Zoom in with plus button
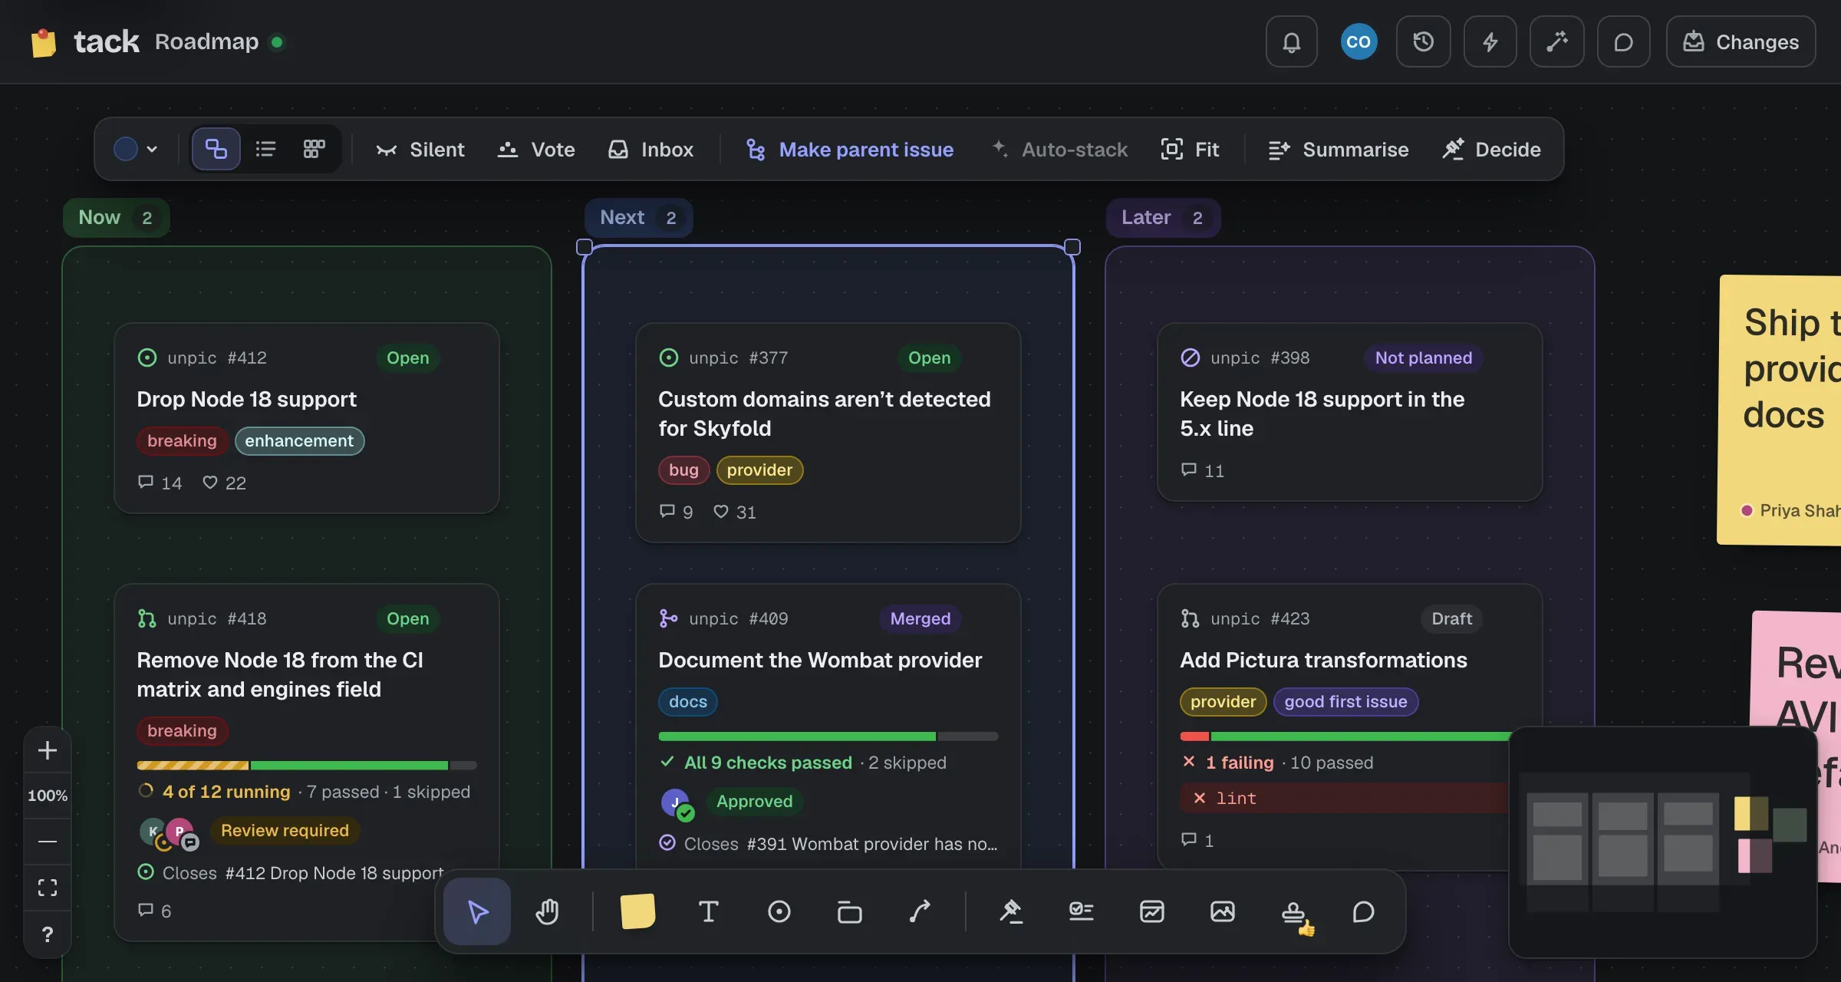The width and height of the screenshot is (1841, 982). [48, 750]
